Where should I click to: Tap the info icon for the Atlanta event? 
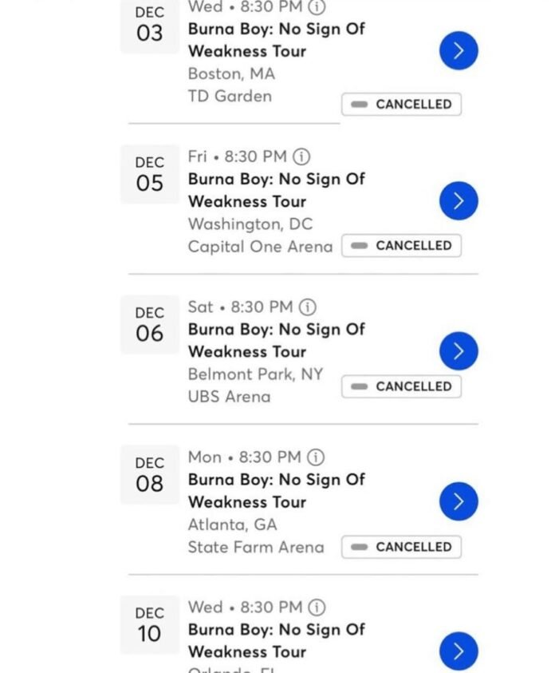pos(315,457)
